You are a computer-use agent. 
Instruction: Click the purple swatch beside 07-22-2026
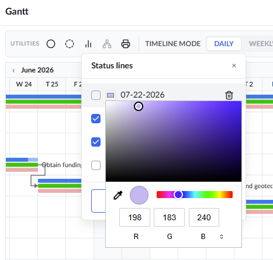(x=110, y=95)
